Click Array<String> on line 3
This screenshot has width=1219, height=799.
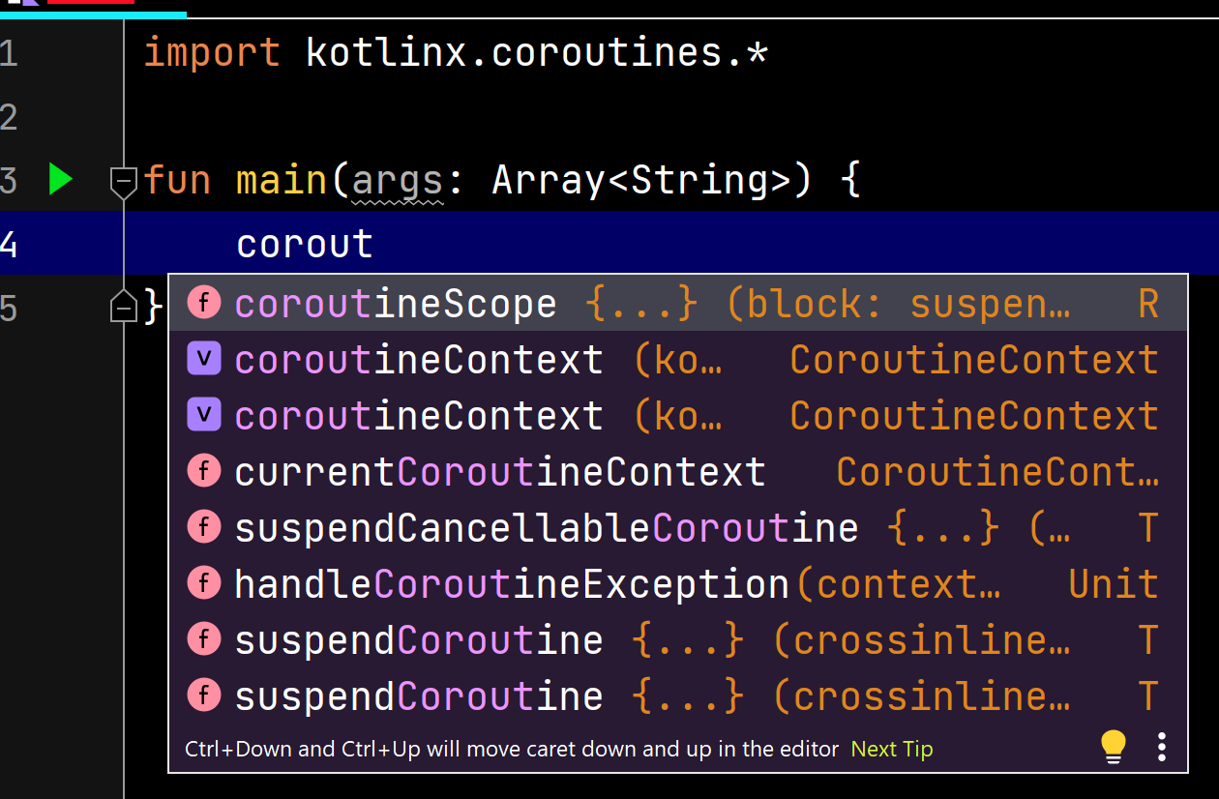tap(640, 181)
